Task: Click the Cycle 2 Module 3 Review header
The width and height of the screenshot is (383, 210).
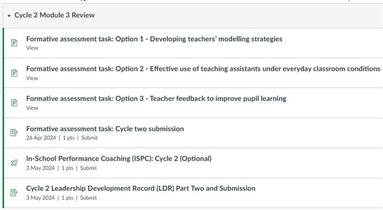Action: (55, 15)
